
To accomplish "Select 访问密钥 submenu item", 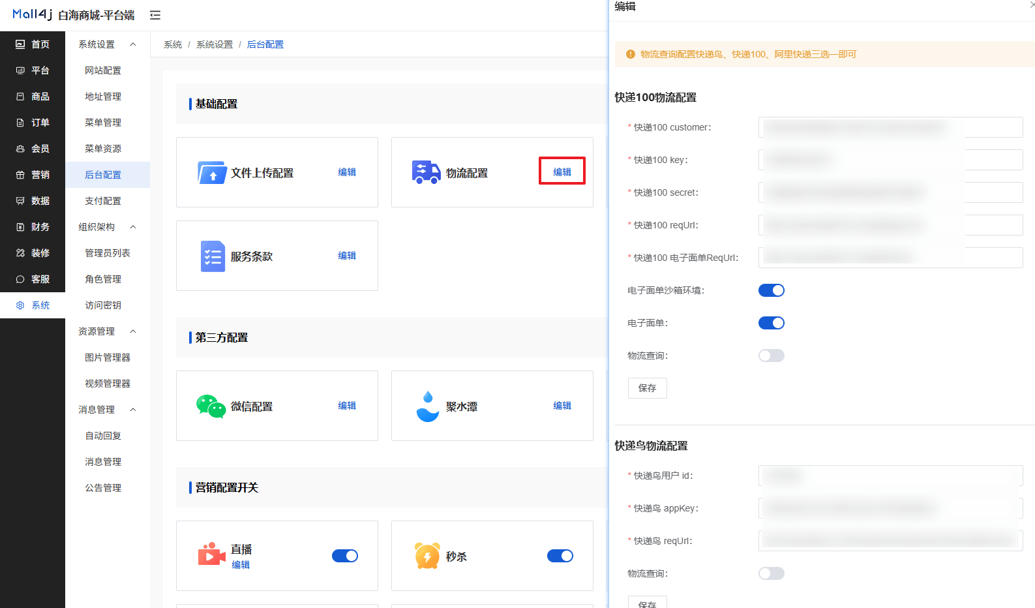I will 108,305.
